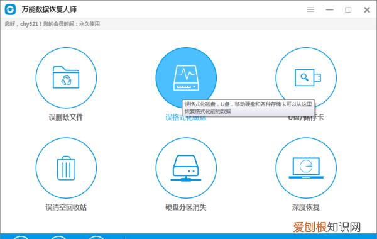377x239 pixels.
Task: Open the U盘/储存卡 recovery icon
Action: (306, 78)
